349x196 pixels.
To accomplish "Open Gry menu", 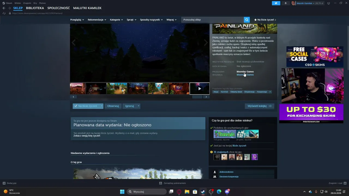I will 35,3.
